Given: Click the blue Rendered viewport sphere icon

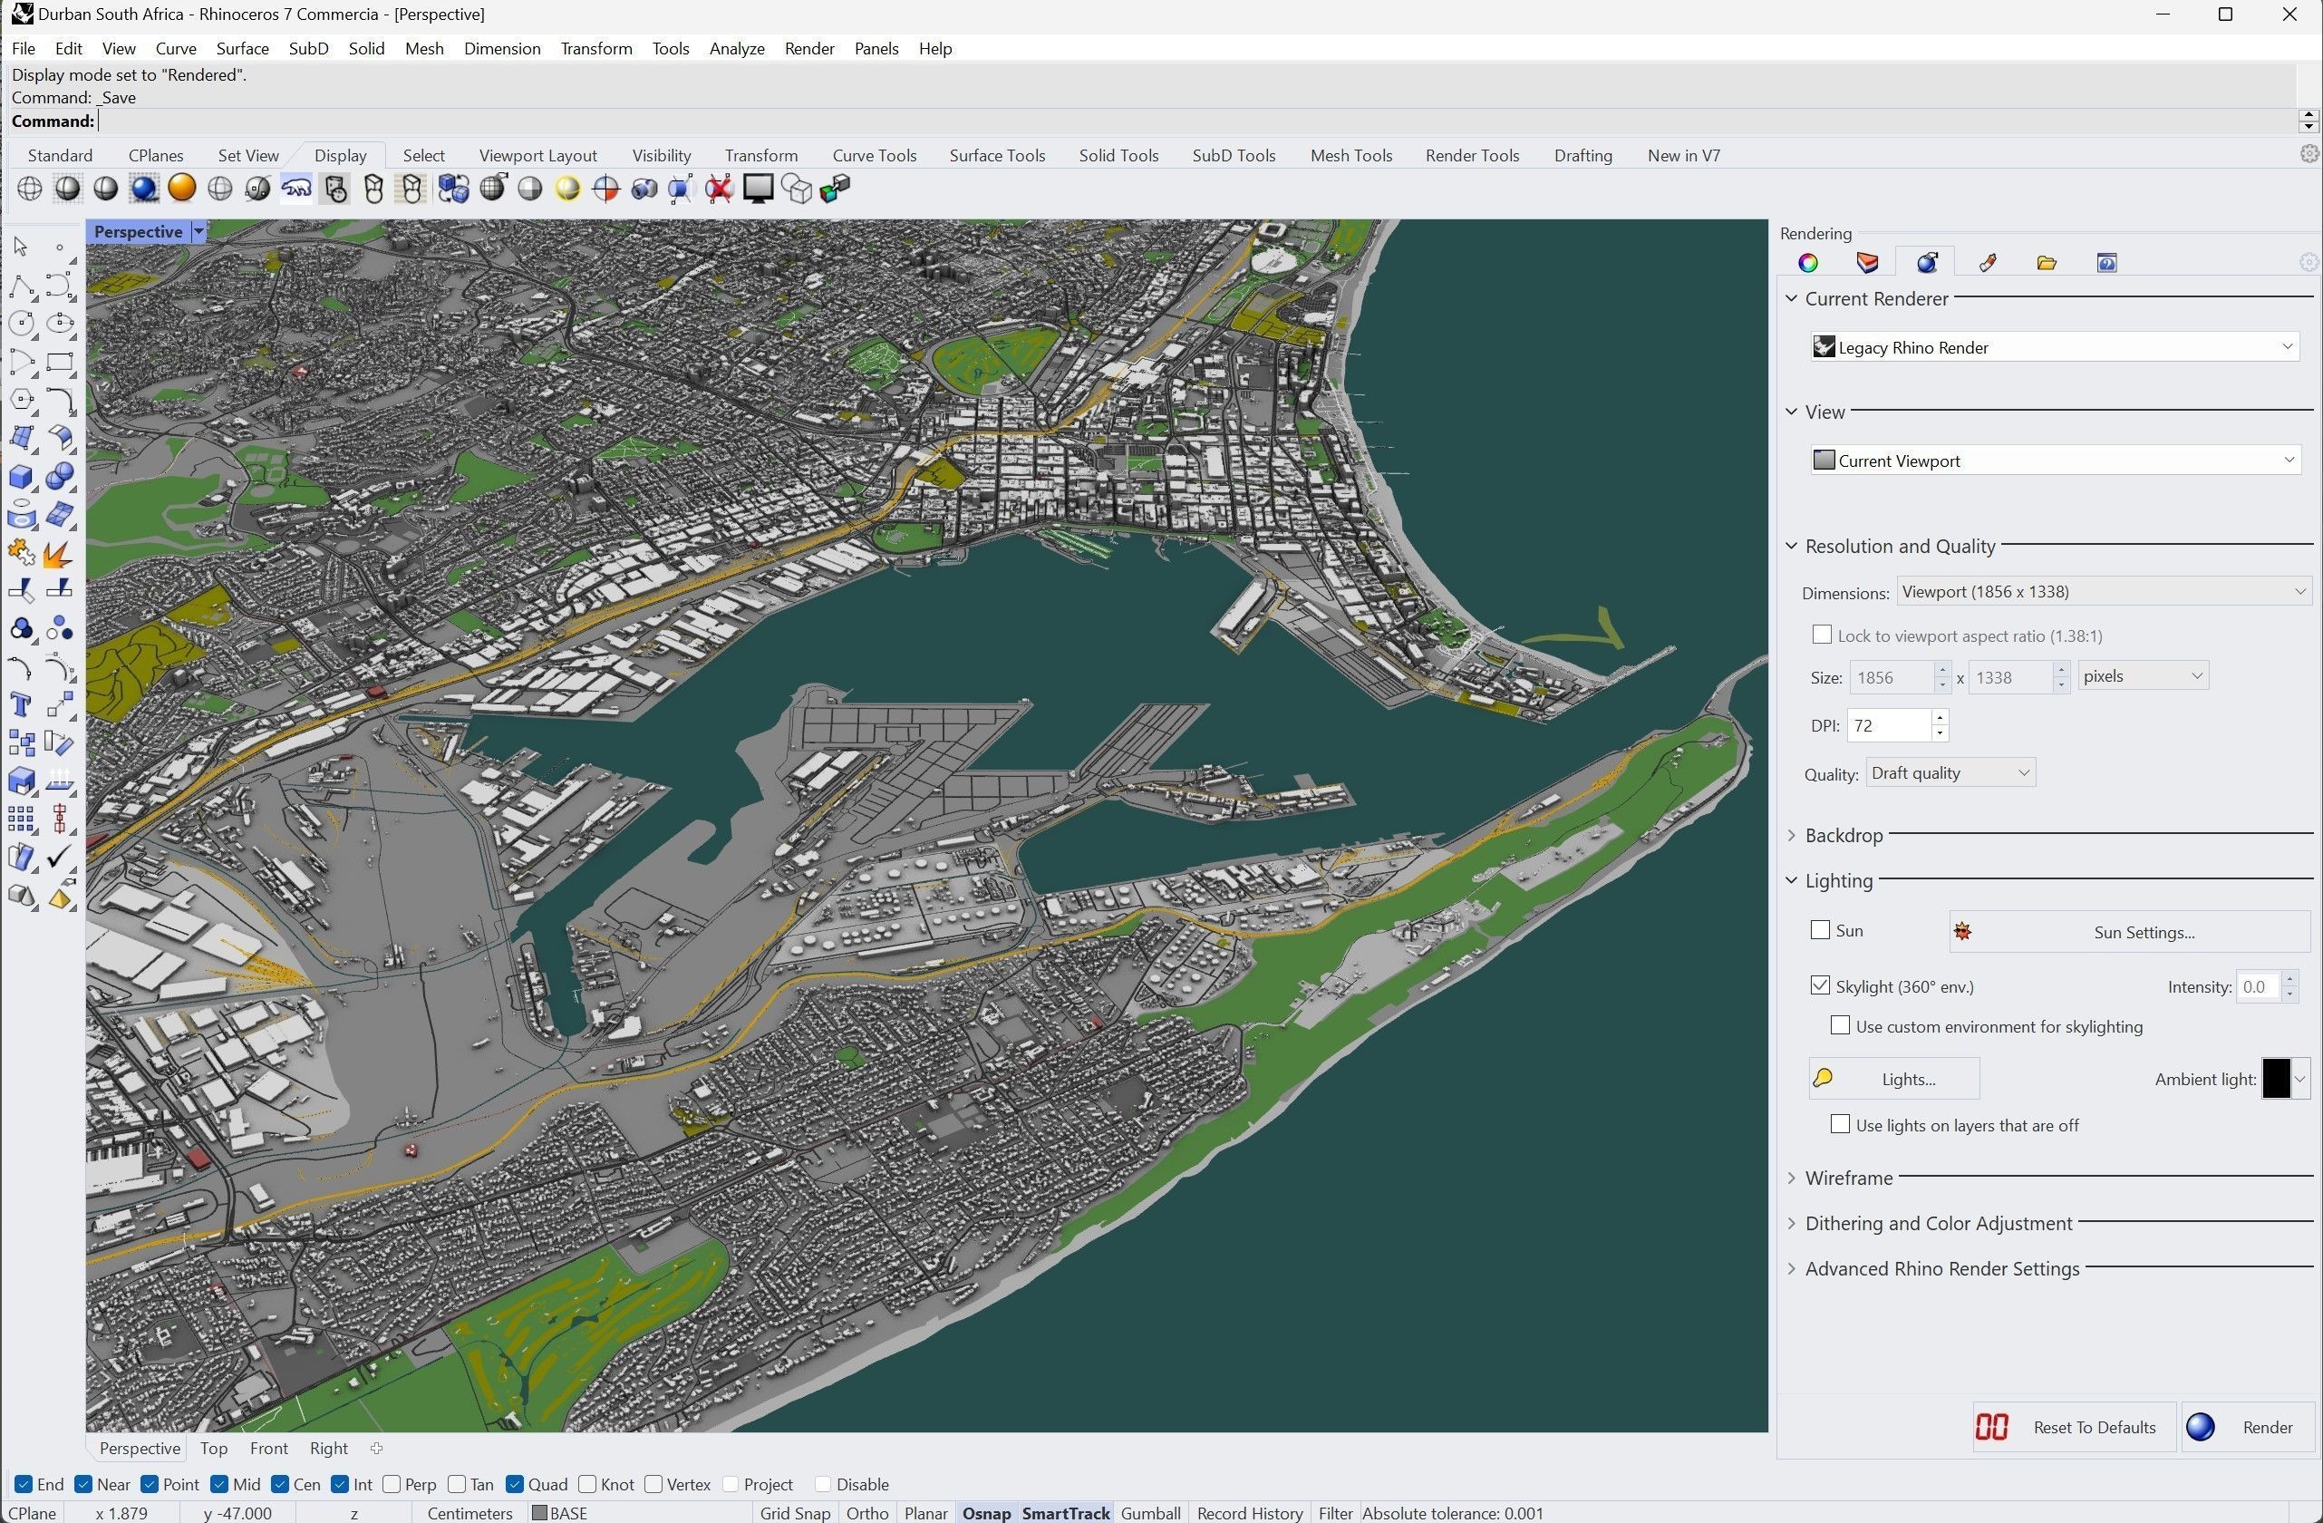Looking at the screenshot, I should click(x=143, y=189).
